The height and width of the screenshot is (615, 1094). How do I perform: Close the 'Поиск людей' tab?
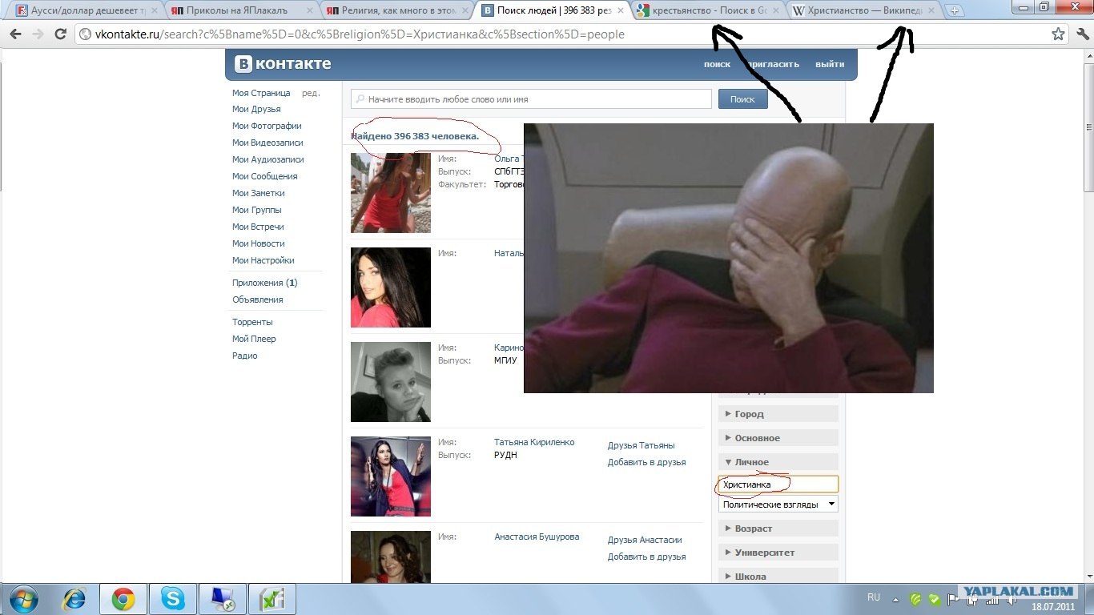point(621,11)
